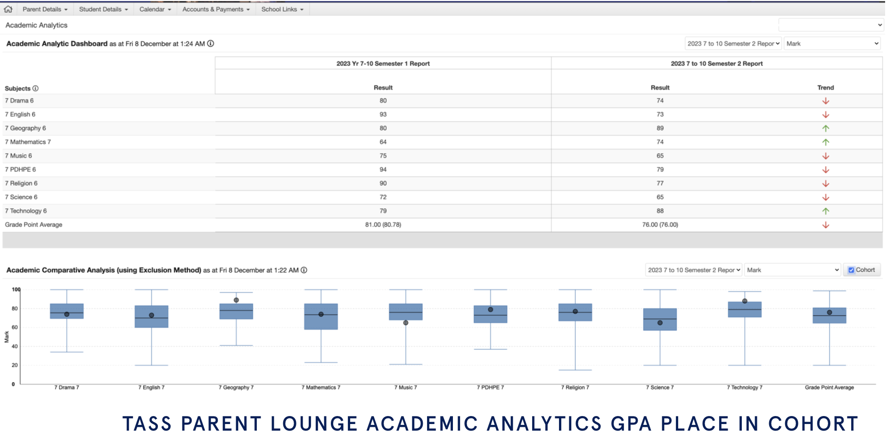Click the 7 English 6 subject row
Image resolution: width=887 pixels, height=441 pixels.
point(20,114)
